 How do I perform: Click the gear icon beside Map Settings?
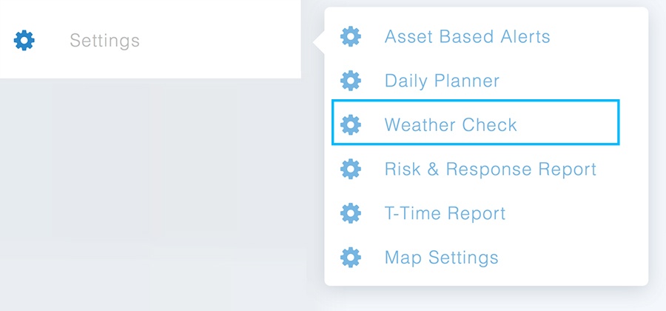pyautogui.click(x=351, y=257)
